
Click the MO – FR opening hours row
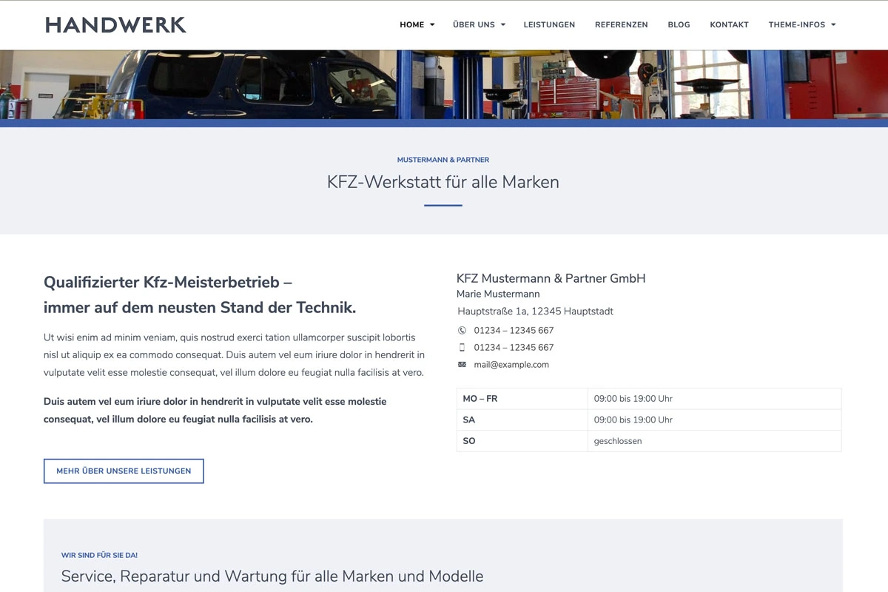click(649, 398)
